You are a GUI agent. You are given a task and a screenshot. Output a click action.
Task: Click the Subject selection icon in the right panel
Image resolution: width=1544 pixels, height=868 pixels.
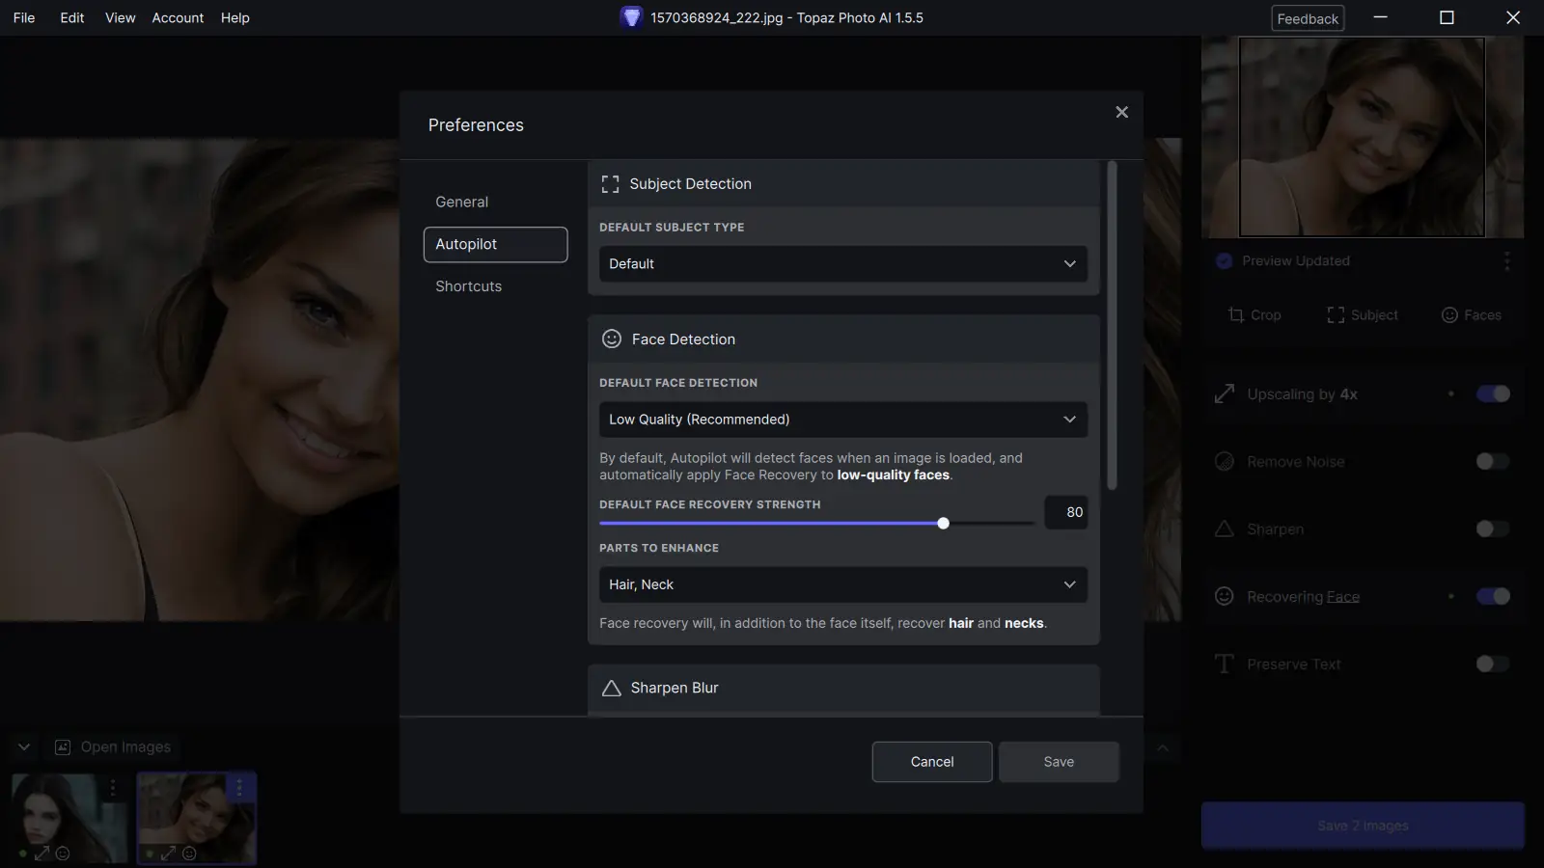click(1336, 315)
